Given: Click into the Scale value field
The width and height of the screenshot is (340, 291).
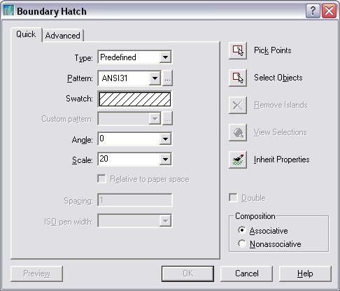Looking at the screenshot, I should (x=129, y=159).
